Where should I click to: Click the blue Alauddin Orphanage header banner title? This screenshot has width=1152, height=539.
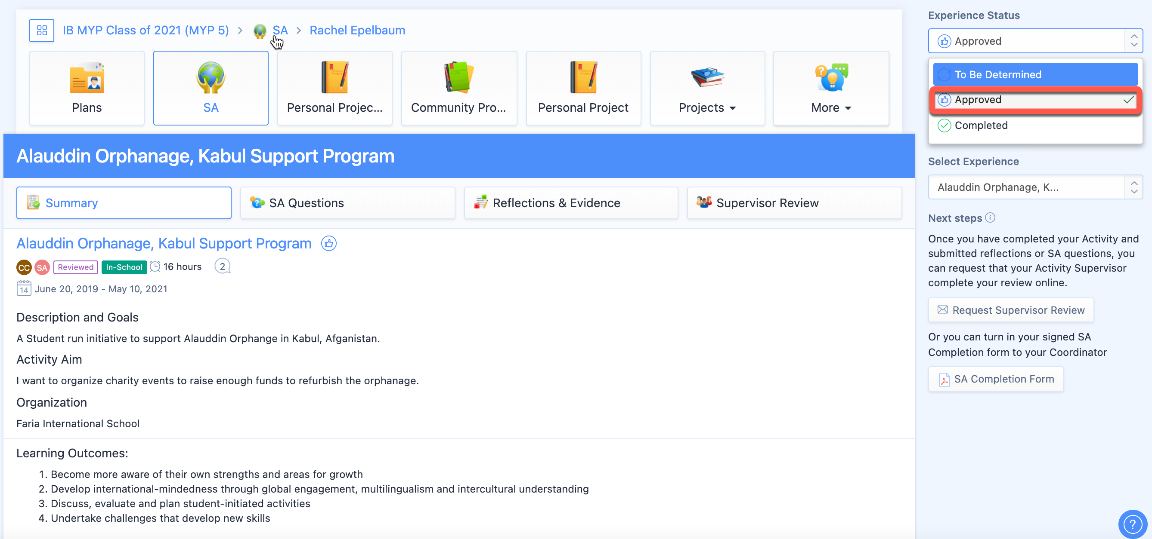coord(205,156)
